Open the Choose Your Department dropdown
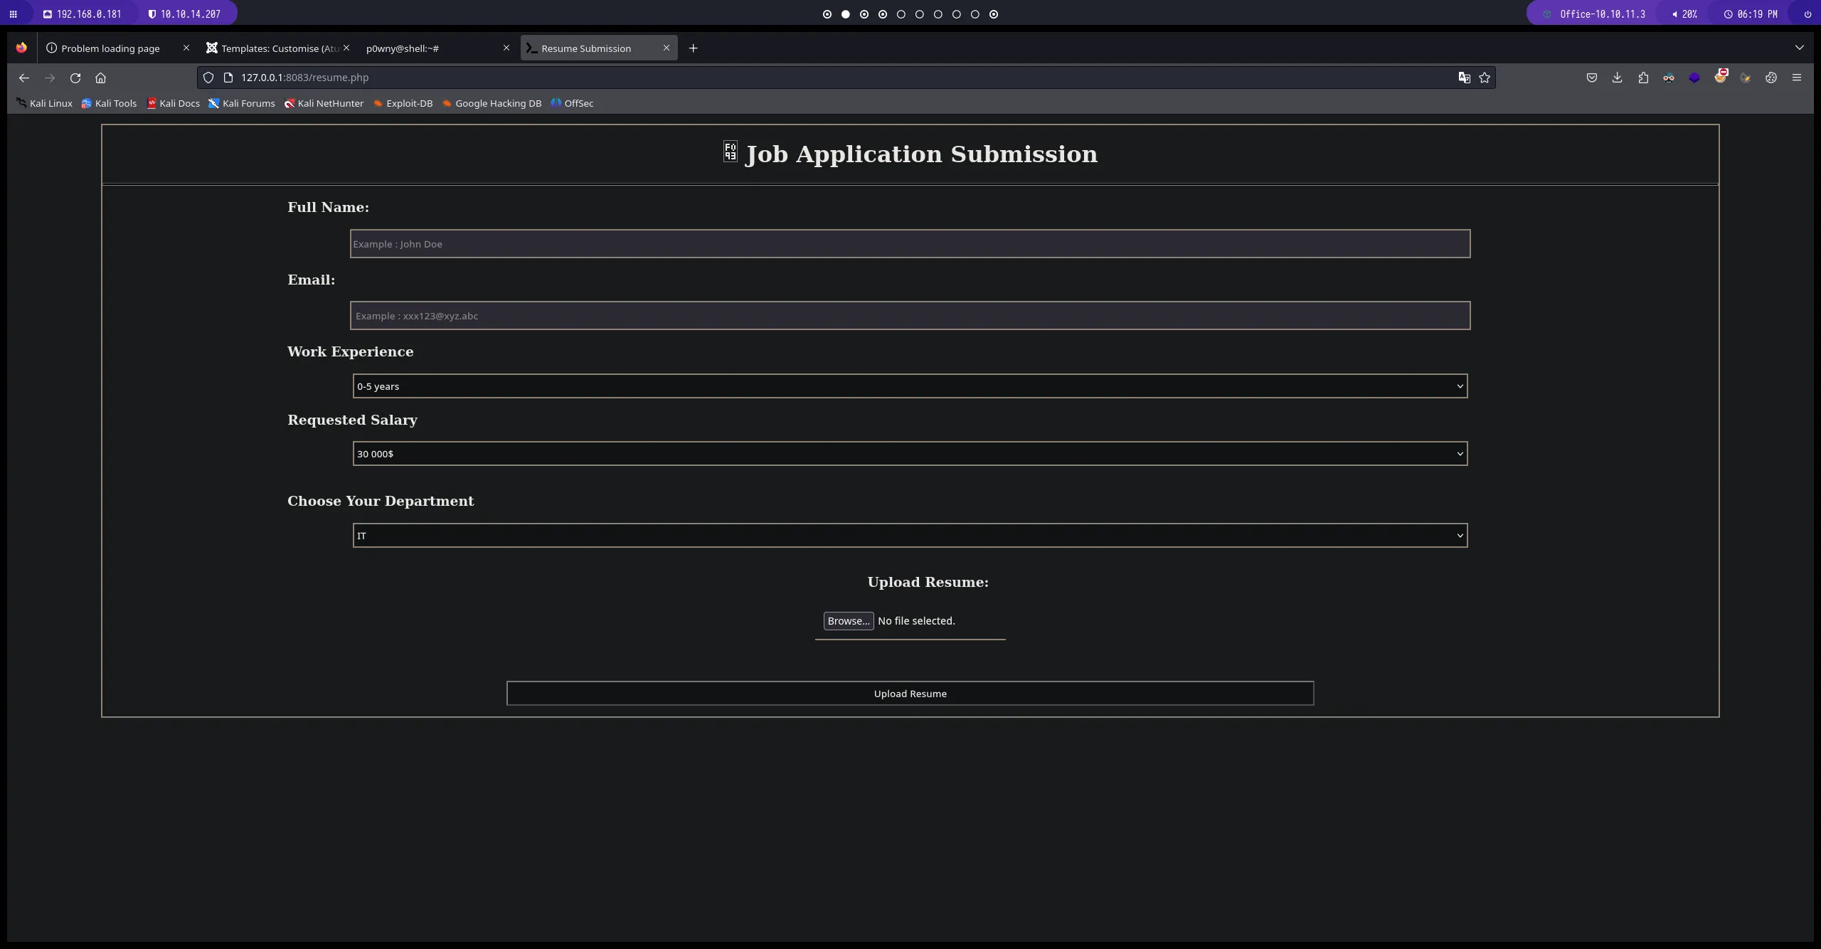1821x949 pixels. [910, 535]
